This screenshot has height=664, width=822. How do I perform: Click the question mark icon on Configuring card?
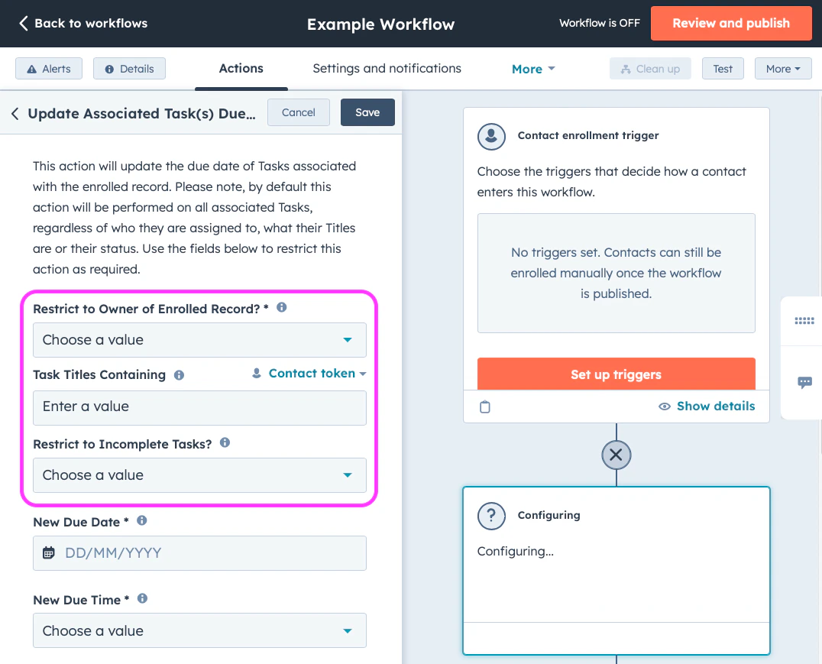pyautogui.click(x=491, y=516)
